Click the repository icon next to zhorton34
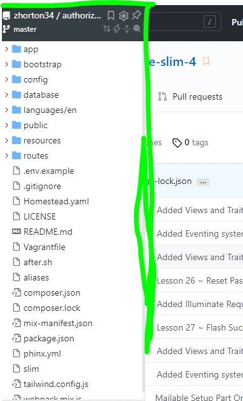 pos(6,16)
